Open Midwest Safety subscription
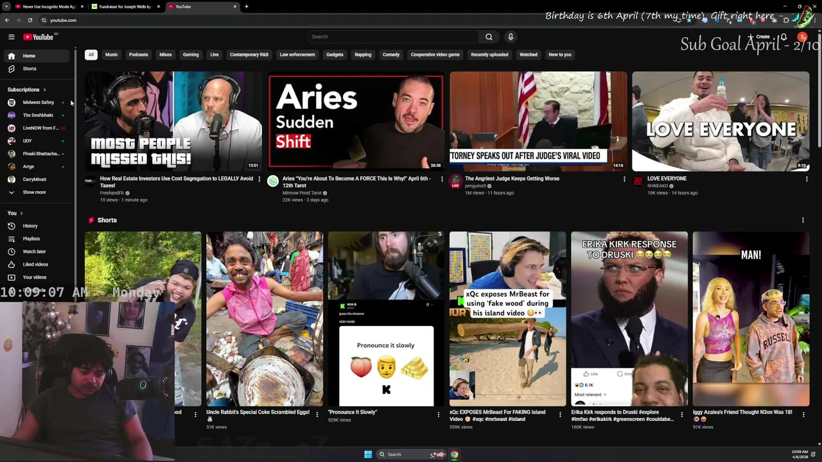822x462 pixels. pyautogui.click(x=35, y=103)
